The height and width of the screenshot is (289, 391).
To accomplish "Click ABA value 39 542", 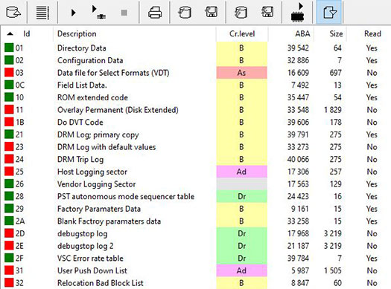I will pyautogui.click(x=298, y=48).
